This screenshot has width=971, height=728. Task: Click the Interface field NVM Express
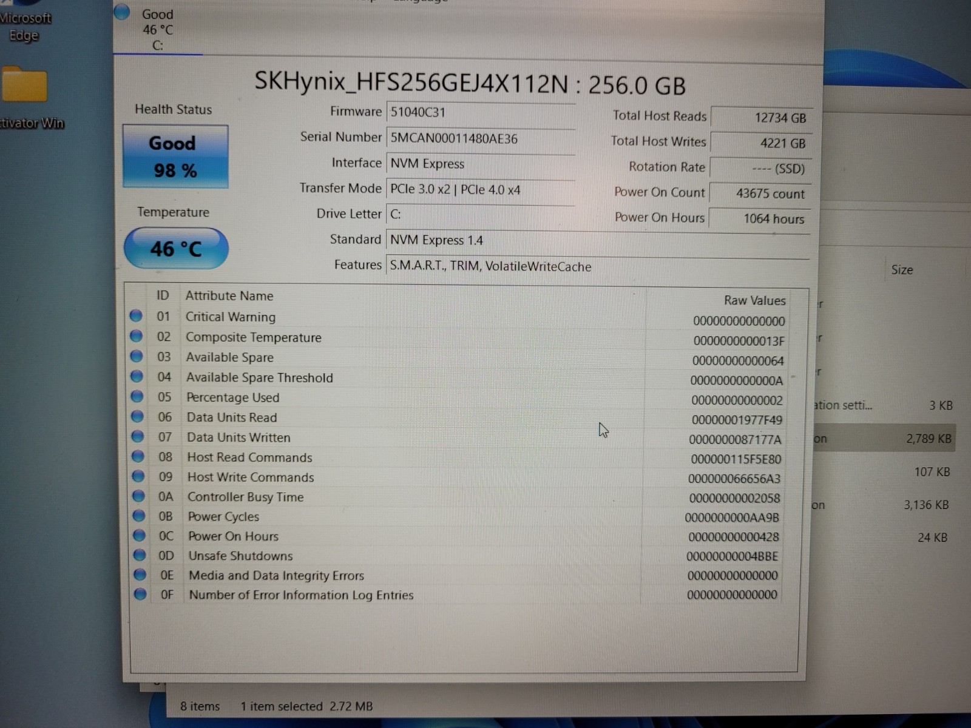coord(481,164)
